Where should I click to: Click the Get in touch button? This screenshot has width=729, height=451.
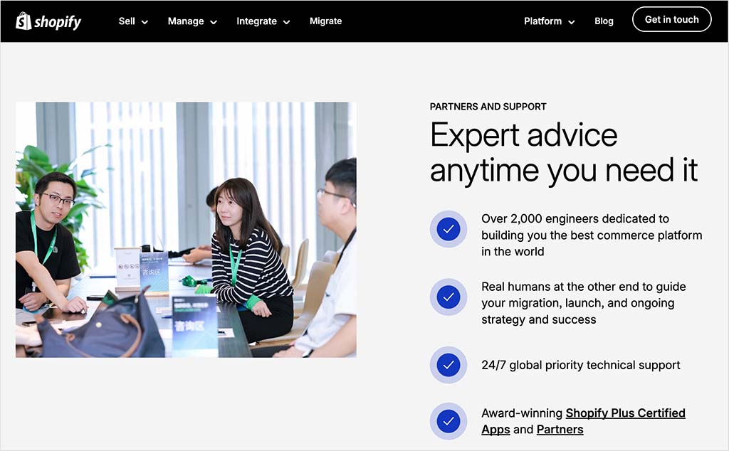click(671, 19)
